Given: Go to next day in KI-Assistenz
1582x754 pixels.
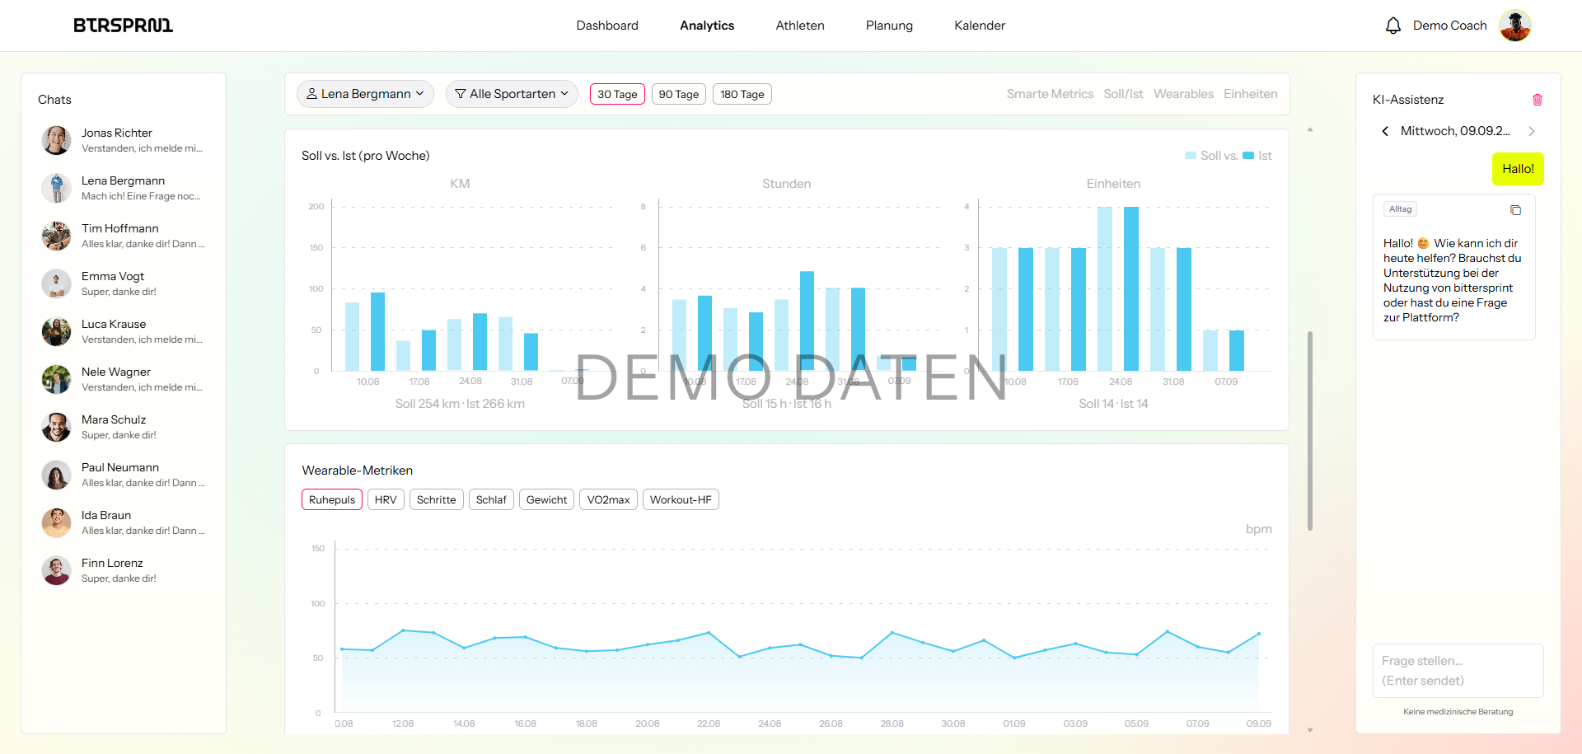Looking at the screenshot, I should point(1531,131).
